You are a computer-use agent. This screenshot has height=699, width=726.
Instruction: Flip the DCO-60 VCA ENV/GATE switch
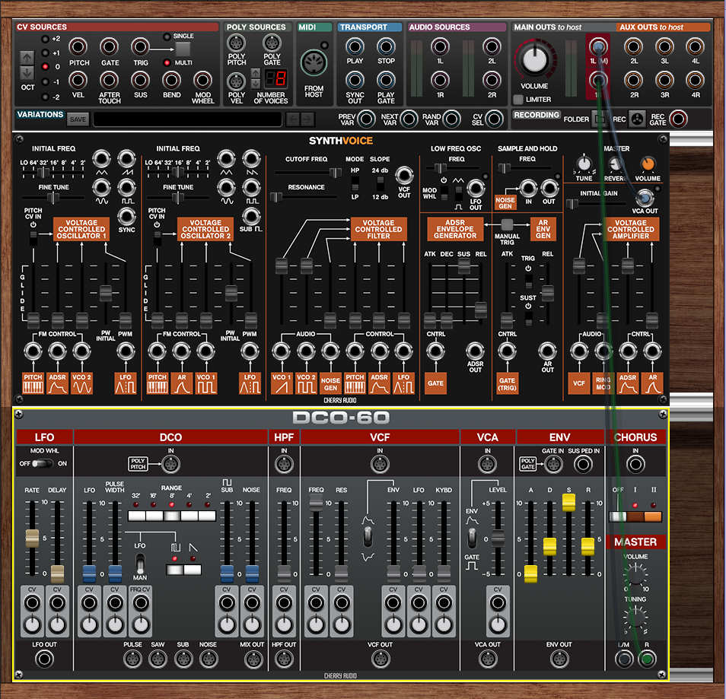click(472, 538)
